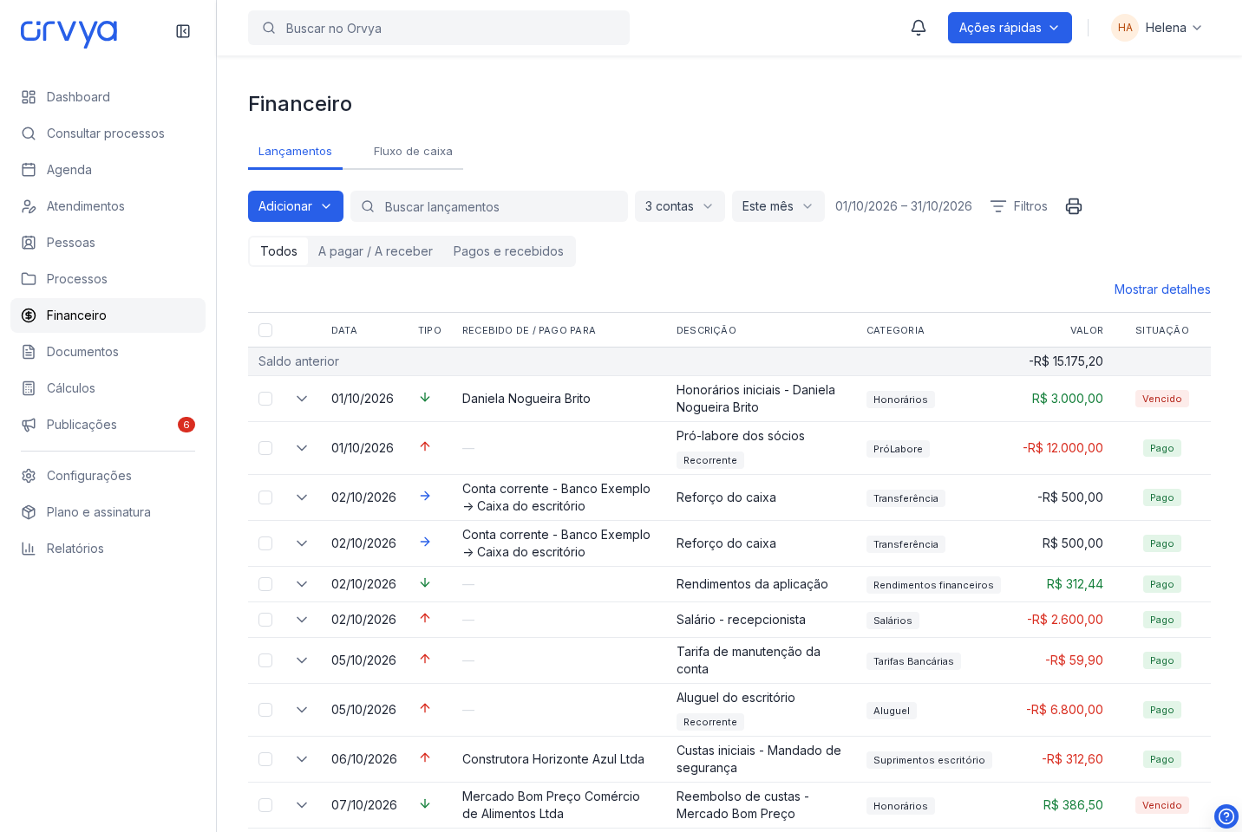Show Pagos e recebidos entries

point(508,251)
